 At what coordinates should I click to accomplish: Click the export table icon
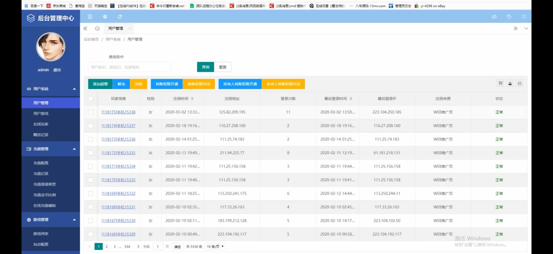pyautogui.click(x=510, y=84)
